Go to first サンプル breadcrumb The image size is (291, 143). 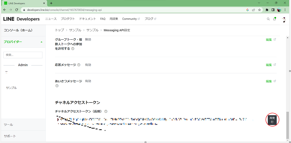tap(75, 30)
